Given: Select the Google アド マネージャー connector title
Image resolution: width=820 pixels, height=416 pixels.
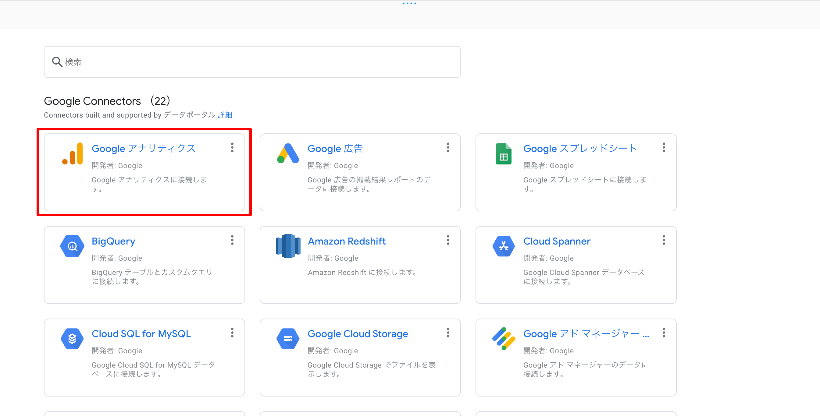Looking at the screenshot, I should [x=586, y=334].
